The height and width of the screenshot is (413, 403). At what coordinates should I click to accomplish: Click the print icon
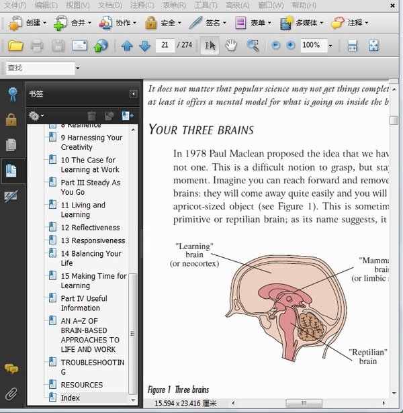point(37,46)
